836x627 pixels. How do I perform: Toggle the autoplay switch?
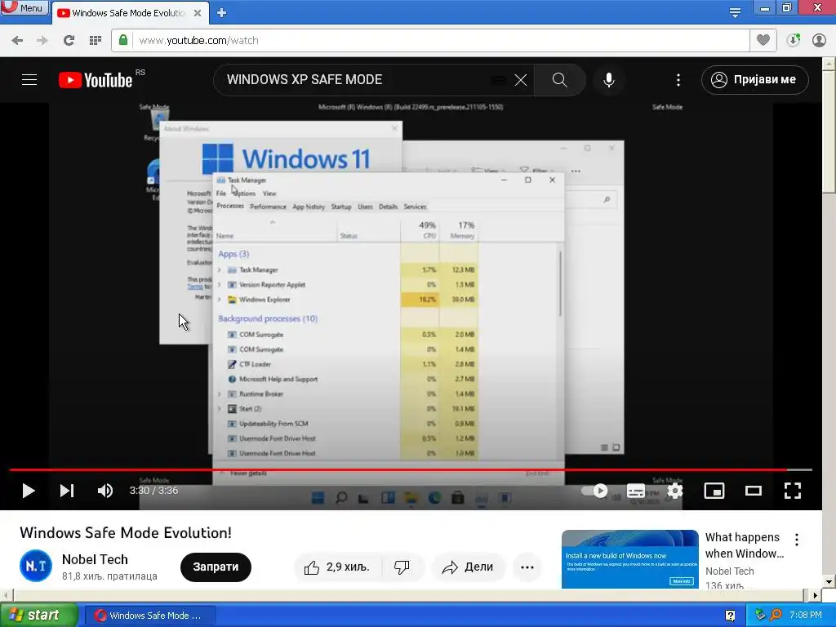594,491
